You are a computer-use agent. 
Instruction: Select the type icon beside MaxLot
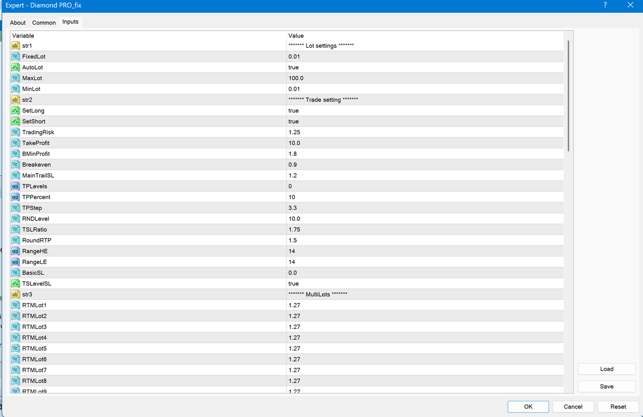(x=16, y=78)
